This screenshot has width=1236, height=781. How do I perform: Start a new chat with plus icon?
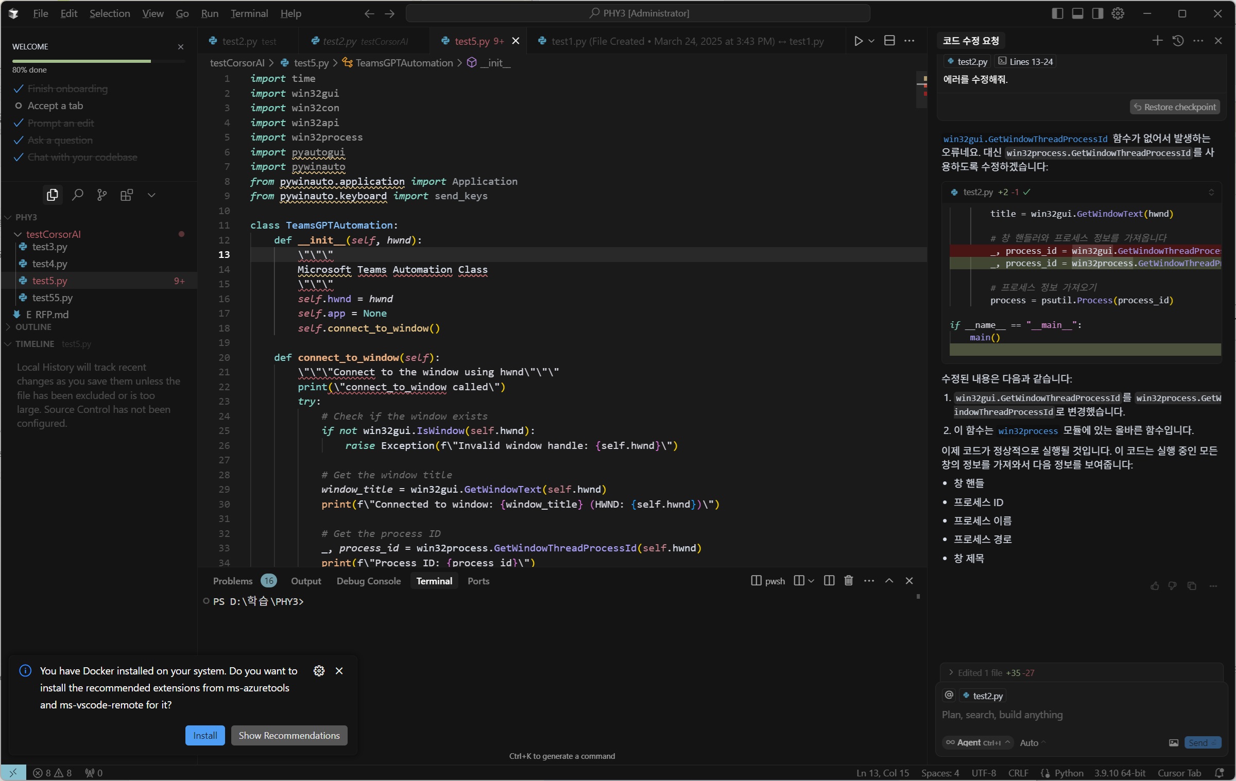click(1157, 41)
